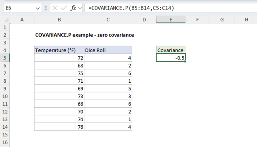
Task: Select dice roll cell with value 3
Action: (x=108, y=96)
